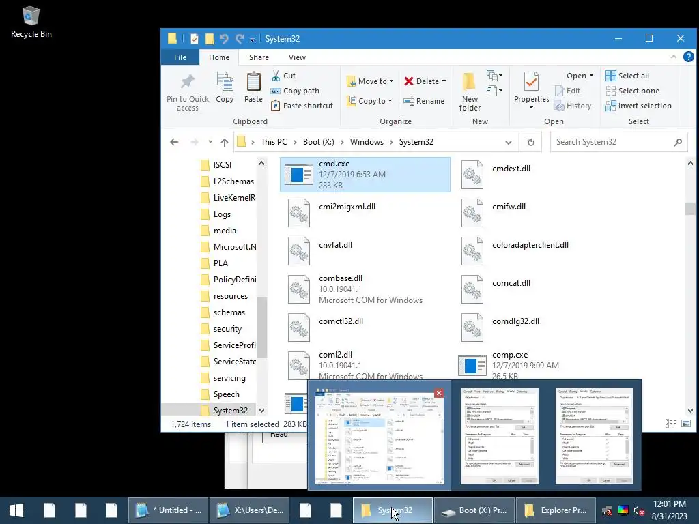This screenshot has height=524, width=699.
Task: Select the Logs folder in tree
Action: (222, 214)
